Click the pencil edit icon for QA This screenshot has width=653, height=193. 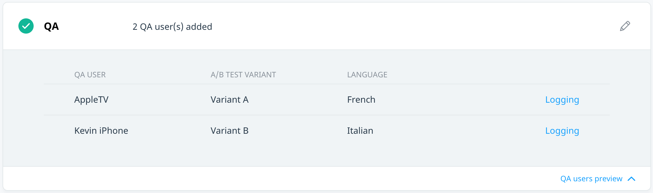625,26
